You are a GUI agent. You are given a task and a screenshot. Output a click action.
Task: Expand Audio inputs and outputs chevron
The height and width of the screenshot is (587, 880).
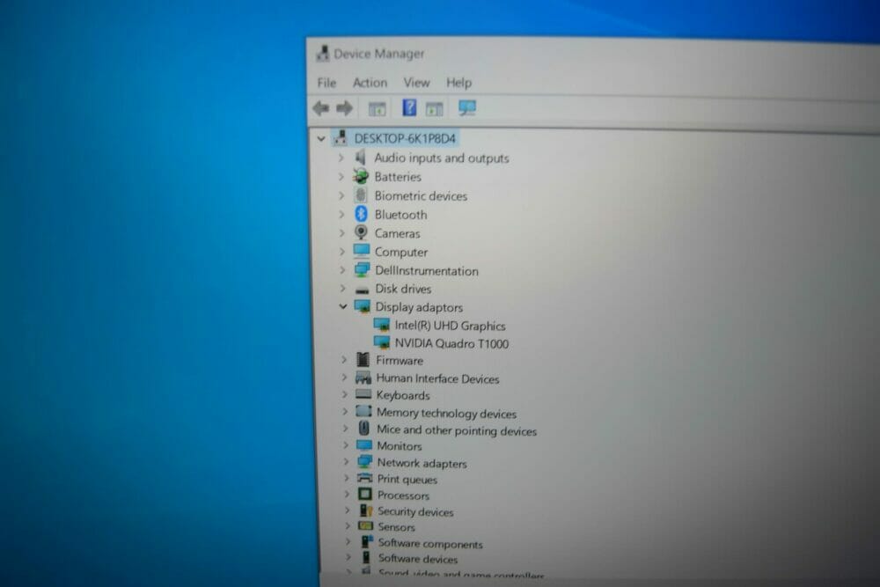pos(341,158)
